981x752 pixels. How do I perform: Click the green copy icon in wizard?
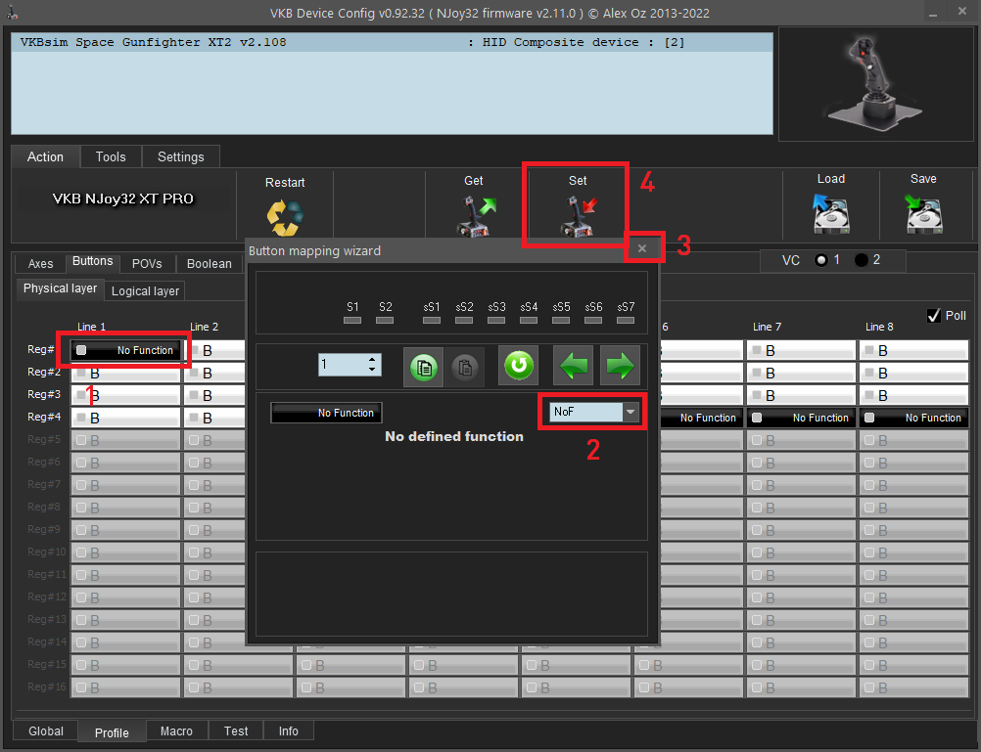point(424,367)
